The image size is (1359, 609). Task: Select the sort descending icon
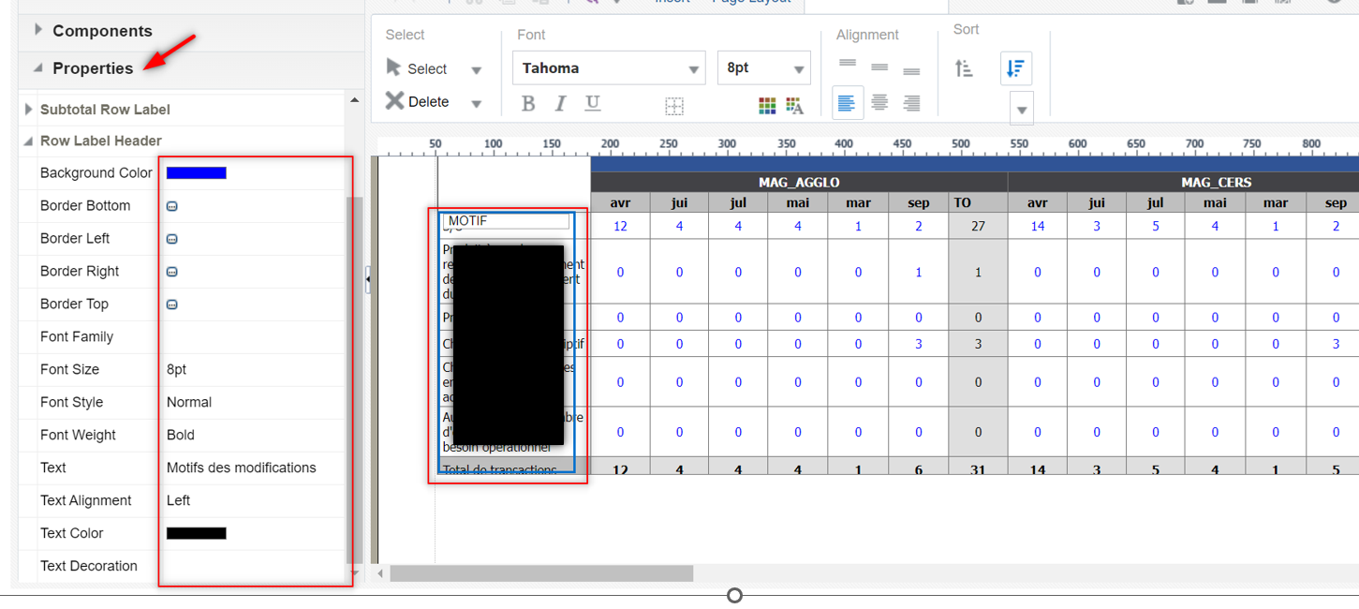click(1015, 68)
